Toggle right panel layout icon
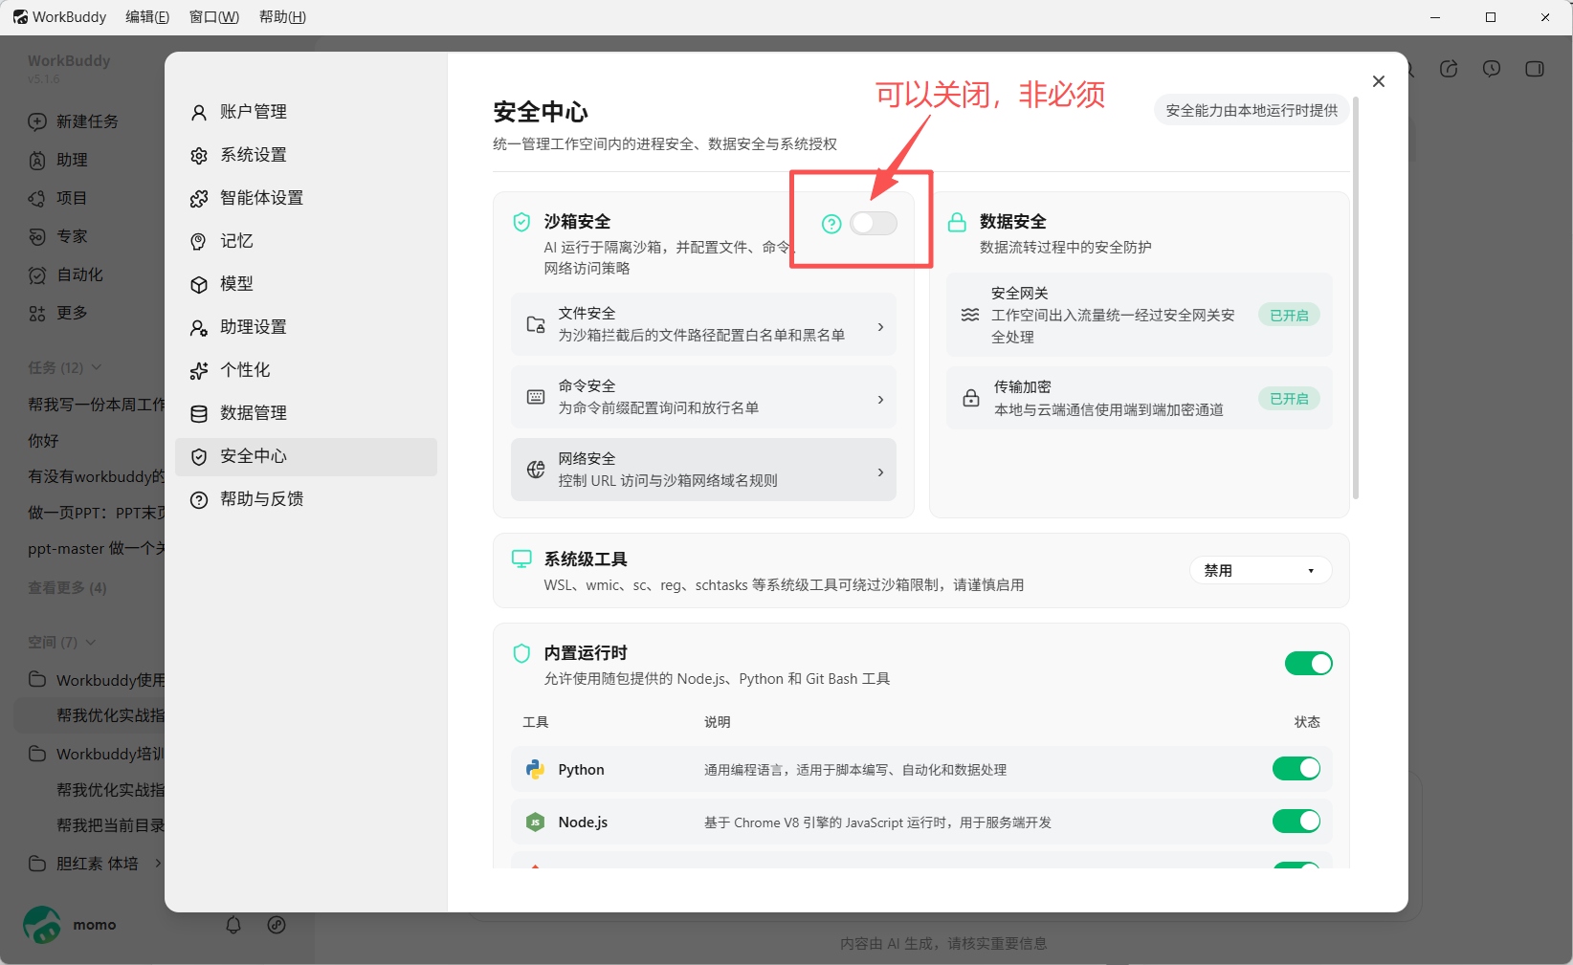Viewport: 1573px width, 965px height. click(1535, 69)
